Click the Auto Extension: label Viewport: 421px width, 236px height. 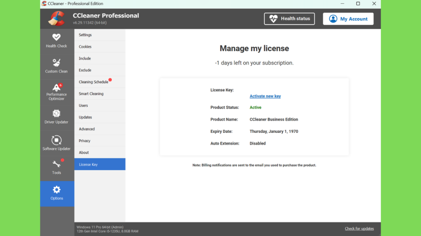[225, 143]
